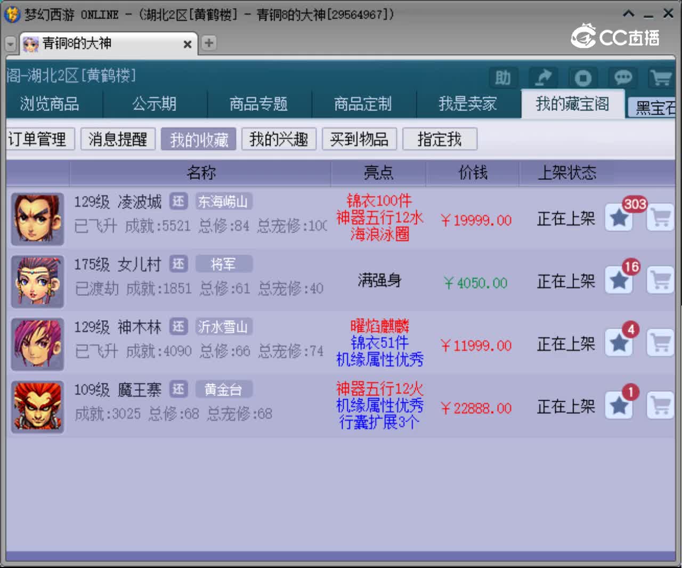This screenshot has width=682, height=568.
Task: Add 女儿村 character to cart
Action: pos(661,280)
